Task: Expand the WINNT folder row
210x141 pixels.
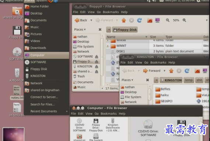Action: pyautogui.click(x=108, y=46)
